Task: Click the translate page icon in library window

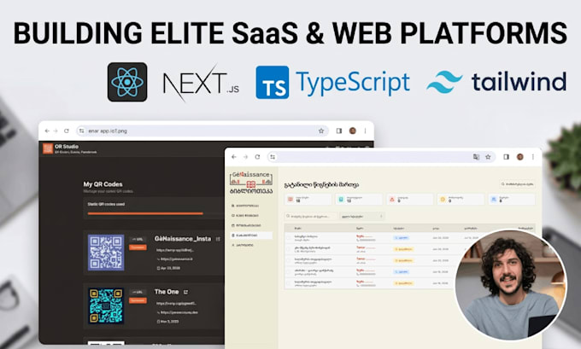Action: [x=476, y=157]
